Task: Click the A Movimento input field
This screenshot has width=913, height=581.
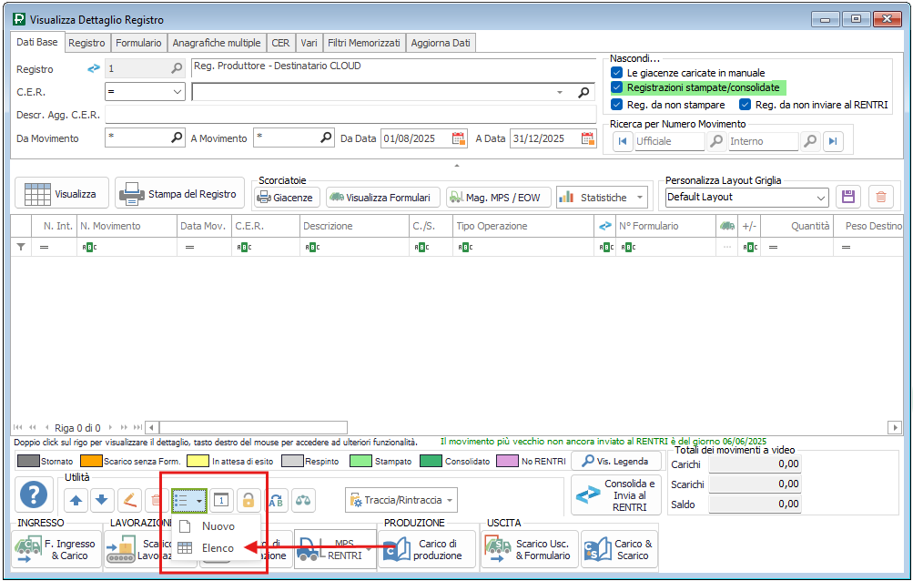Action: coord(285,138)
